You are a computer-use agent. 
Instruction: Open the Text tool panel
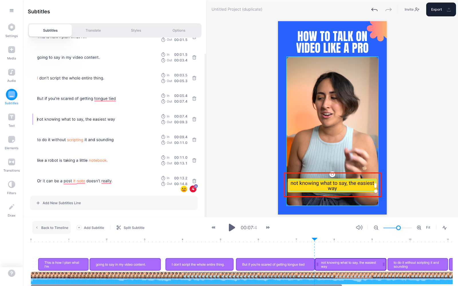tap(11, 120)
